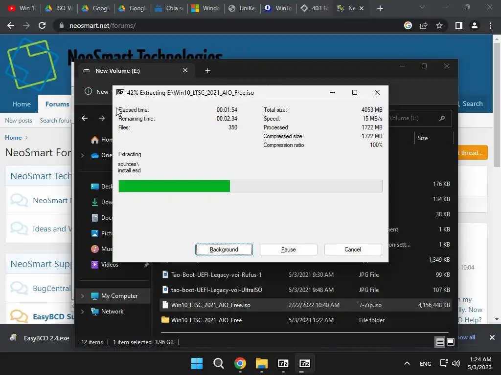Click the search icon in Explorer search box

tap(442, 118)
